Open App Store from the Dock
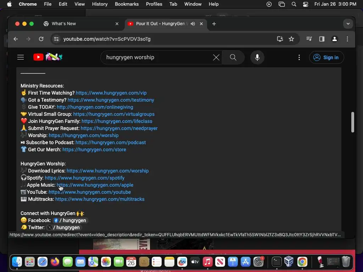The image size is (363, 272). tap(246, 262)
